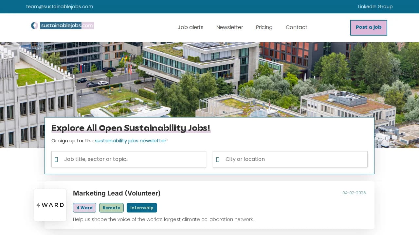Open the 4 WARD company logo thumbnail
The width and height of the screenshot is (419, 235).
tap(50, 205)
